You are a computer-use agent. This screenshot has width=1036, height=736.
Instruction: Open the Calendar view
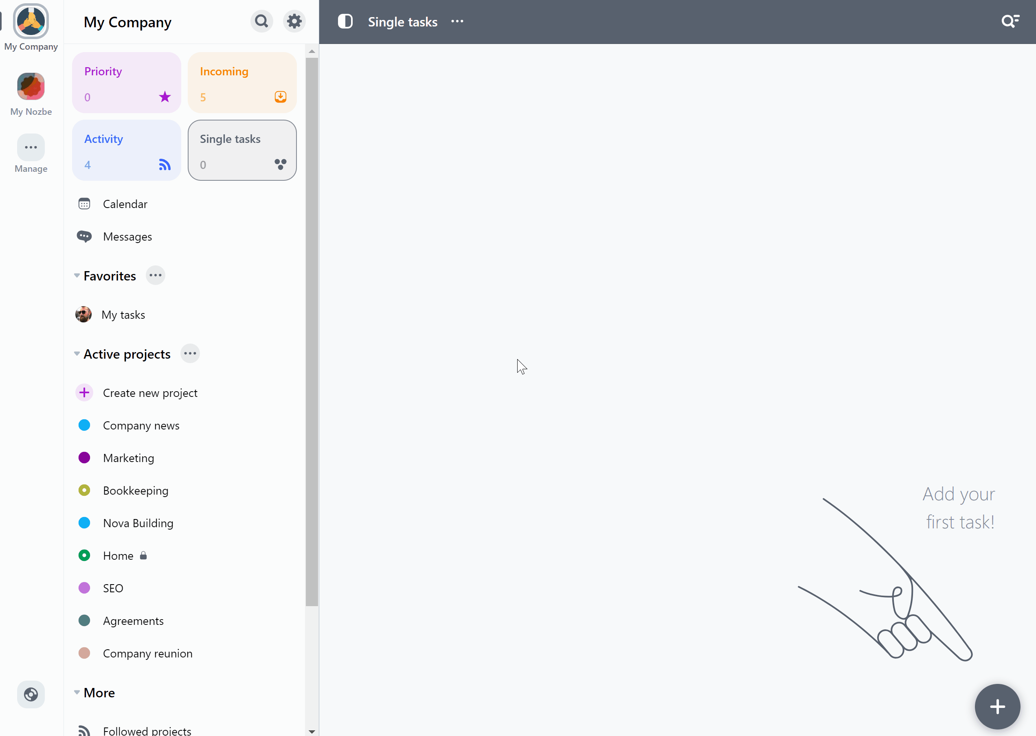125,204
